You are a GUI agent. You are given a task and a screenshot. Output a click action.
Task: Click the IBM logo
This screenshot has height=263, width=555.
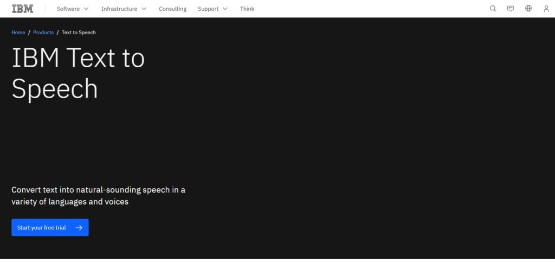(x=23, y=9)
